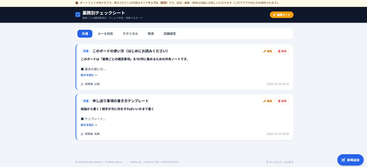This screenshot has height=167, width=367.
Task: Click the author icon beside 投稿者: 山田
Action: (x=82, y=84)
